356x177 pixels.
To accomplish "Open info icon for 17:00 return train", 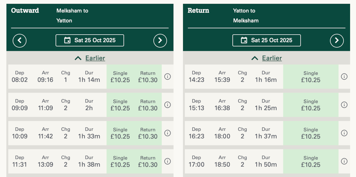I will 344,161.
